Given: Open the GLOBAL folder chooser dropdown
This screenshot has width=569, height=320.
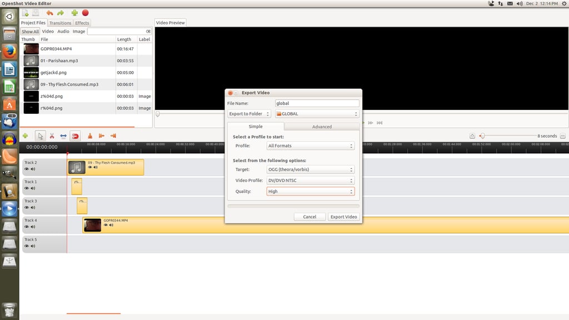Looking at the screenshot, I should tap(317, 113).
